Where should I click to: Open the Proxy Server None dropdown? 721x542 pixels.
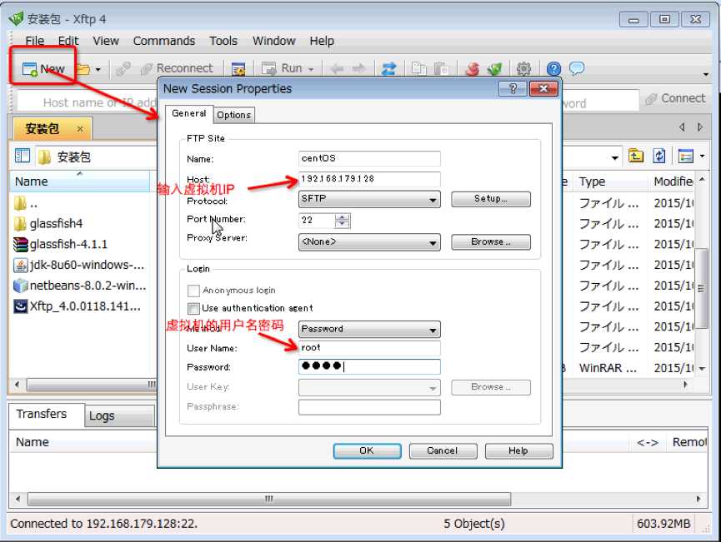369,242
